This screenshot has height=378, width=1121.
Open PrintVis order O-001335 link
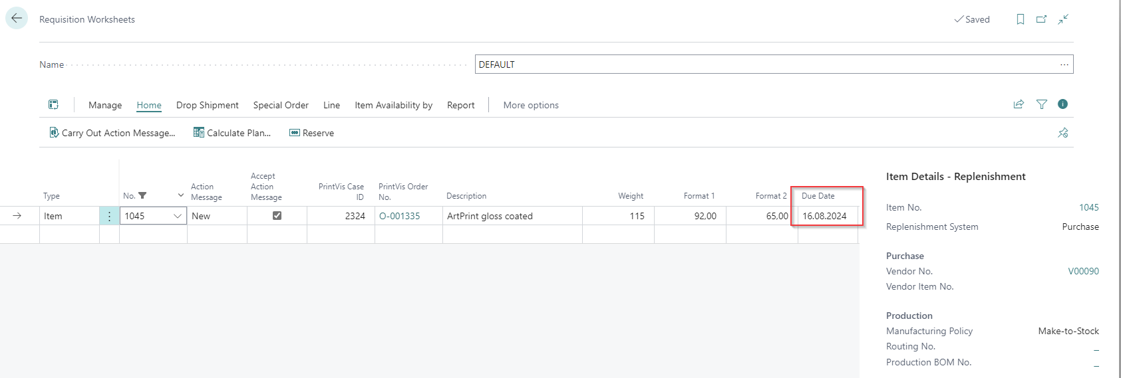click(399, 216)
